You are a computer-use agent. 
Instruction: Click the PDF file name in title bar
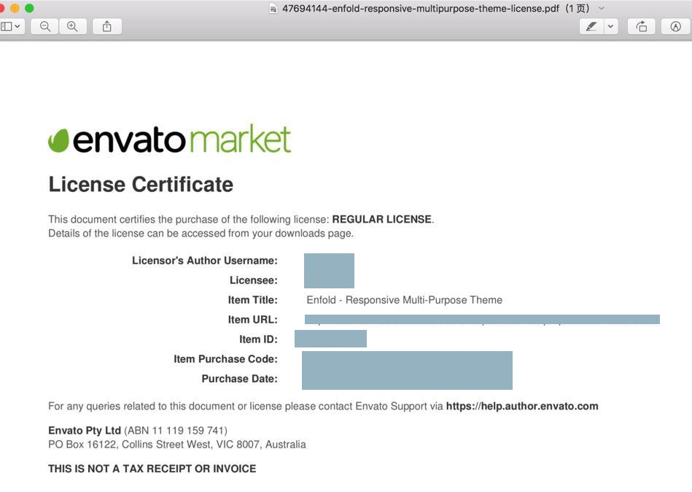click(421, 8)
